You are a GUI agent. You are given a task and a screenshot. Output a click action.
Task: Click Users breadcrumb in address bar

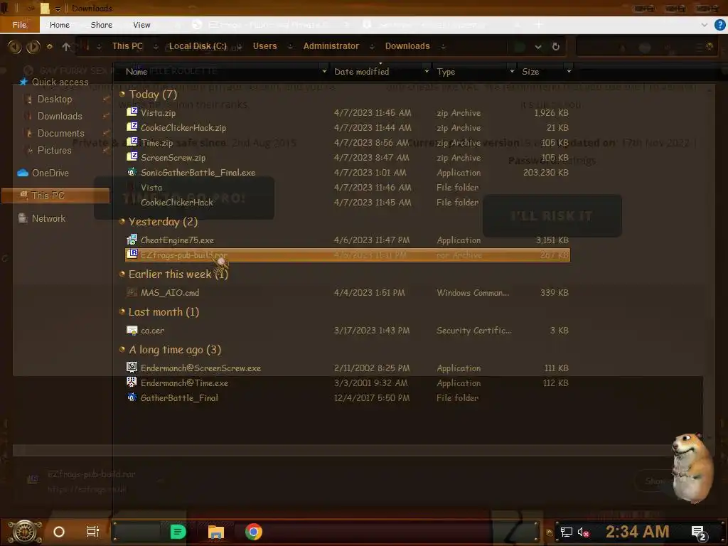(x=264, y=46)
